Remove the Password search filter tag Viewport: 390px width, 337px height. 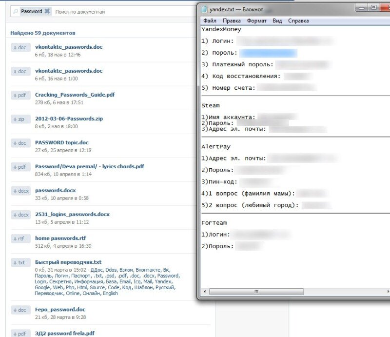coord(47,11)
